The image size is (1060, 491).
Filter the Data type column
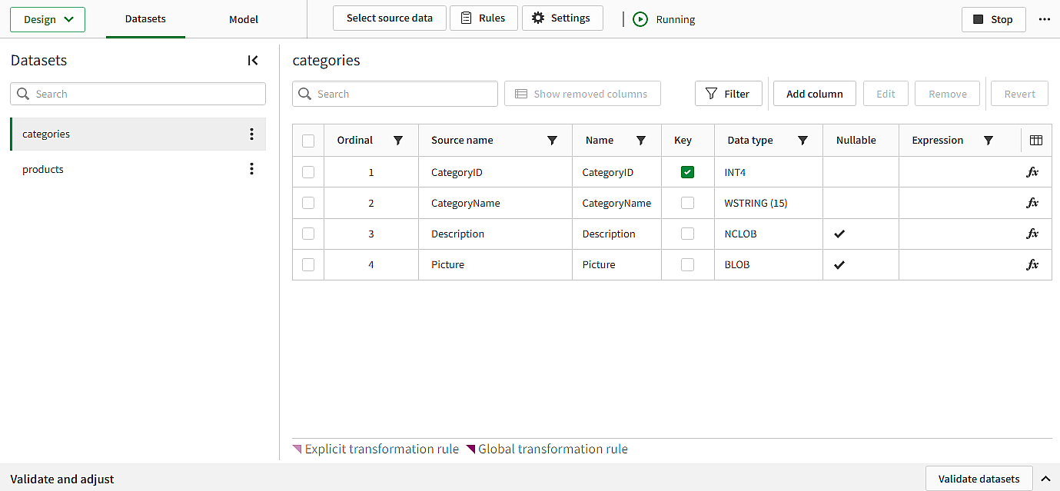coord(802,141)
